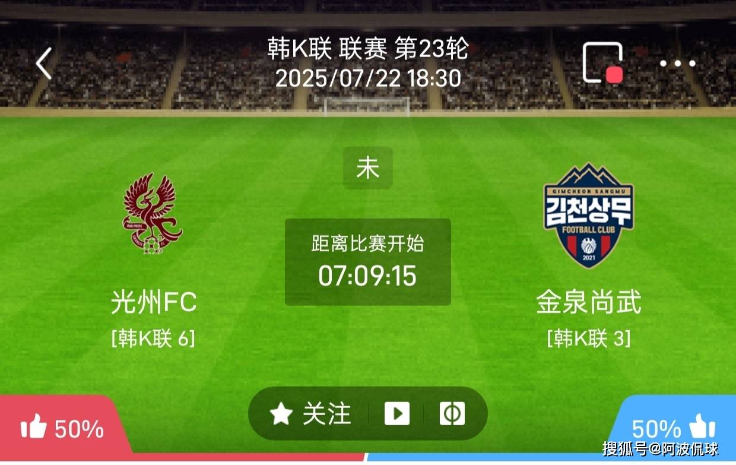Viewport: 736px width, 465px height.
Task: Open the pitch animation live icon
Action: pyautogui.click(x=452, y=413)
